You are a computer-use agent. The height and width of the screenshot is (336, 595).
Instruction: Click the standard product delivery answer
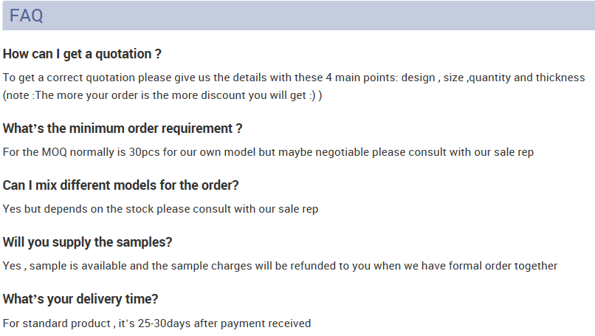157,323
